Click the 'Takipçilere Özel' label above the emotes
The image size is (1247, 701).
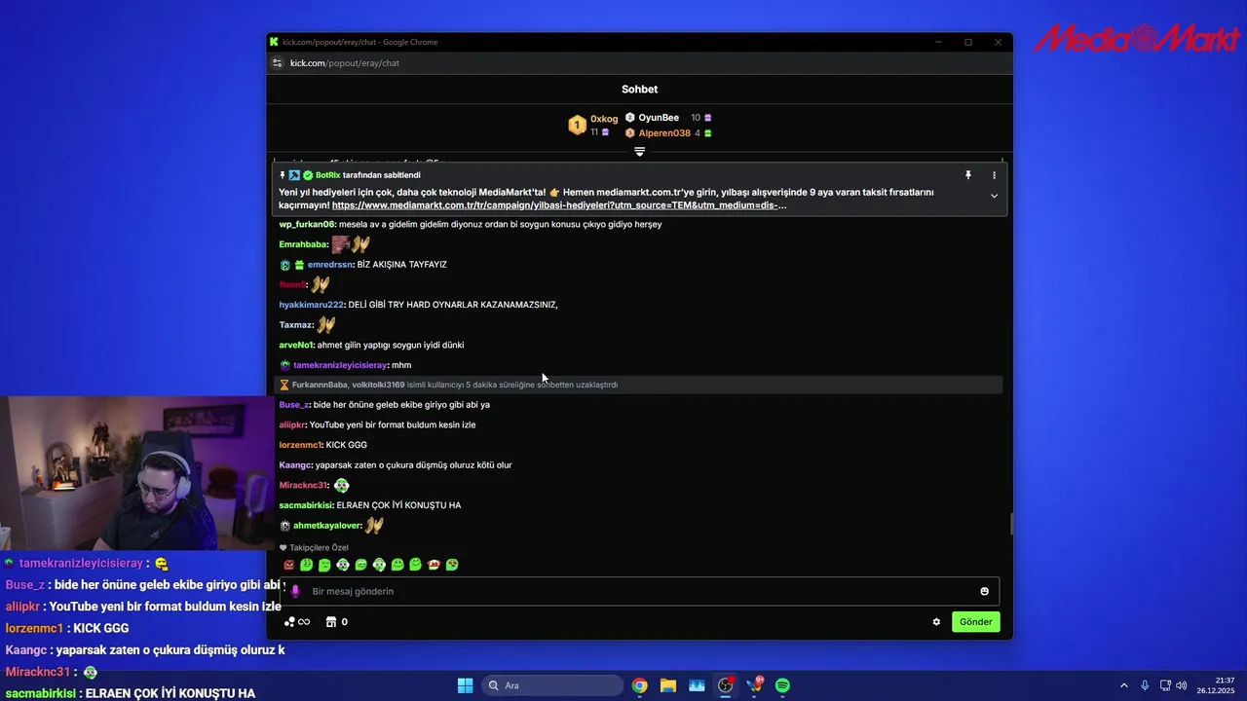[319, 547]
